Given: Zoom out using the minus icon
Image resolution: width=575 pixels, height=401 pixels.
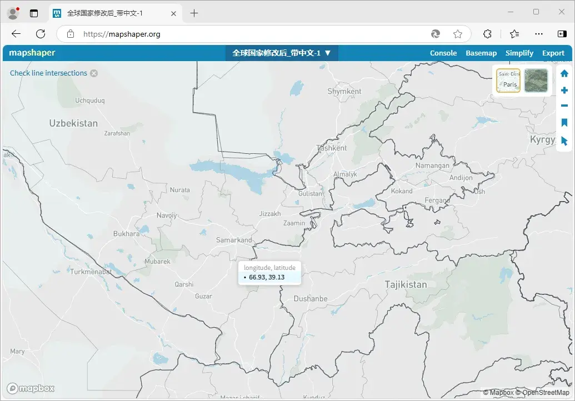Looking at the screenshot, I should [x=564, y=106].
